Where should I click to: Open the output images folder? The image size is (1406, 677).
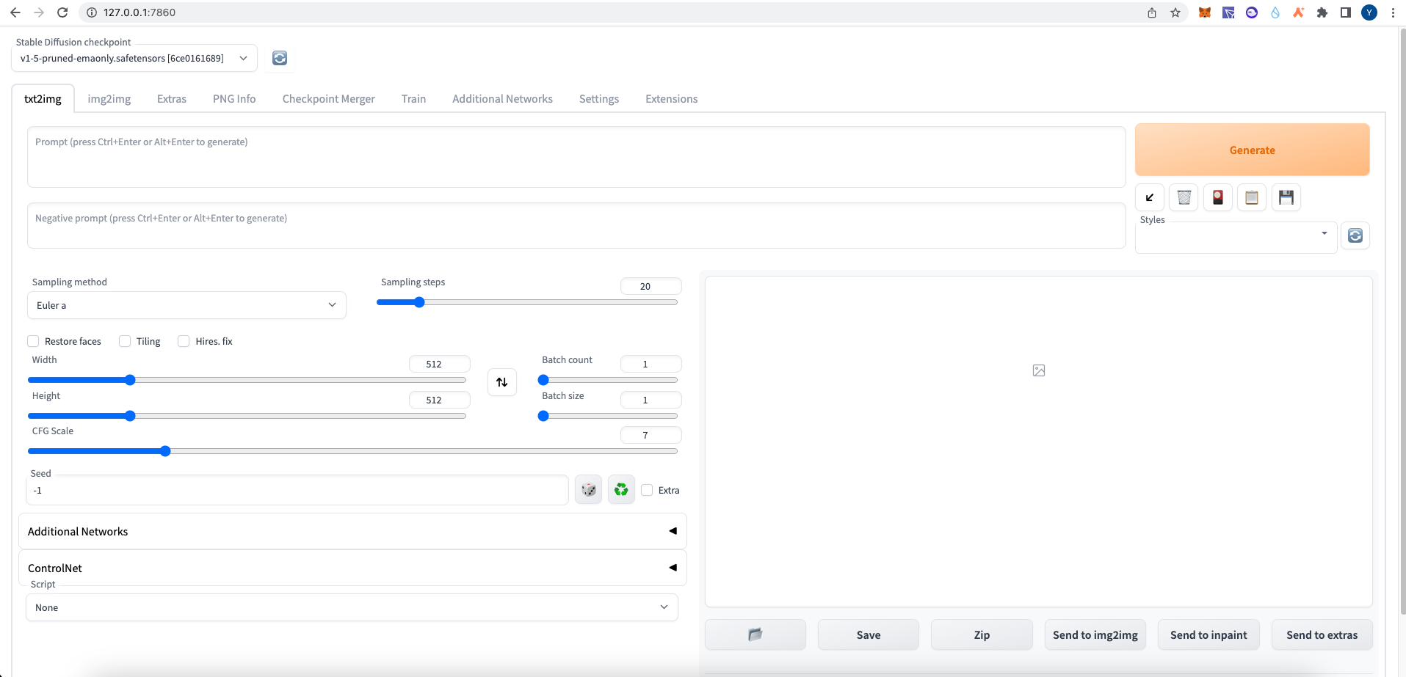tap(755, 634)
